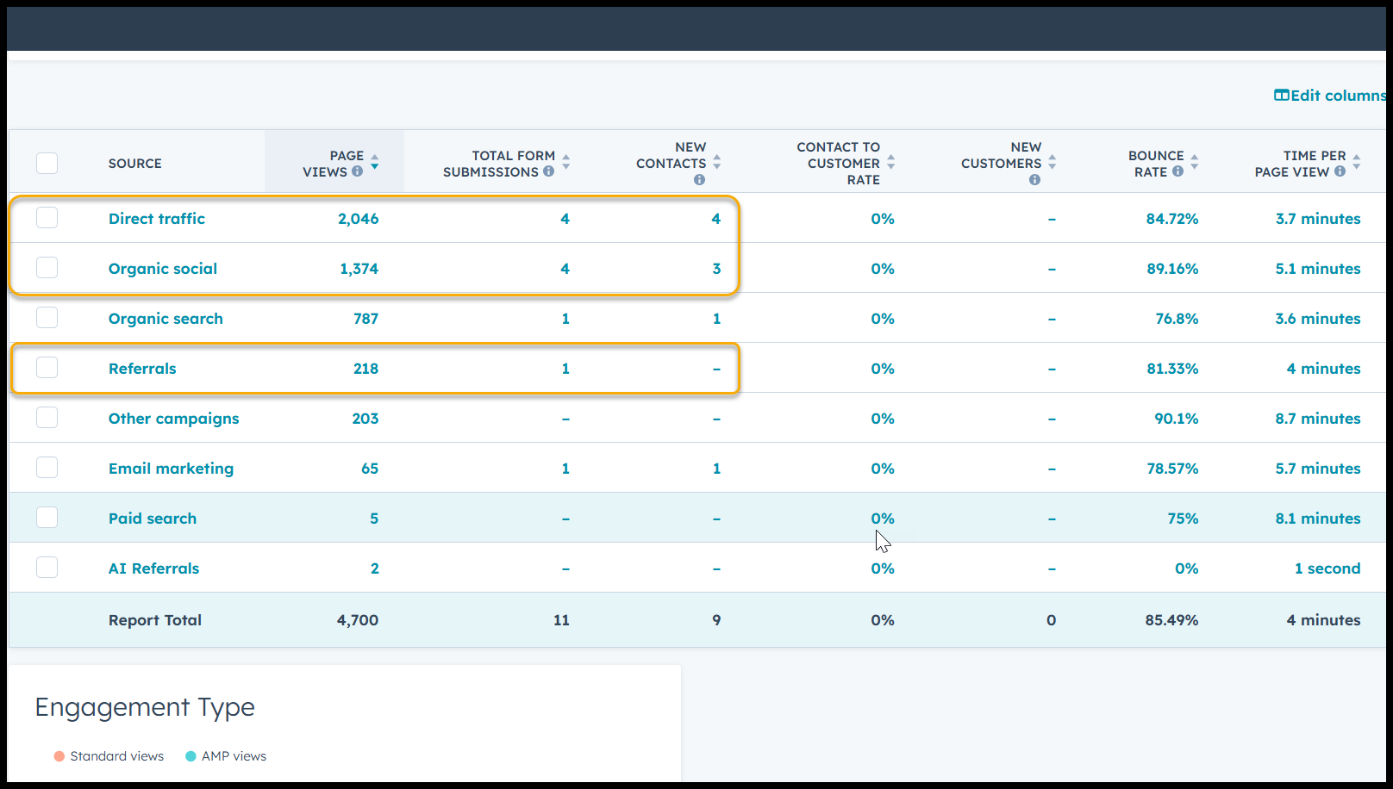Screen dimensions: 1393x789
Task: Click the Time Per Page View info icon
Action: pyautogui.click(x=1340, y=171)
